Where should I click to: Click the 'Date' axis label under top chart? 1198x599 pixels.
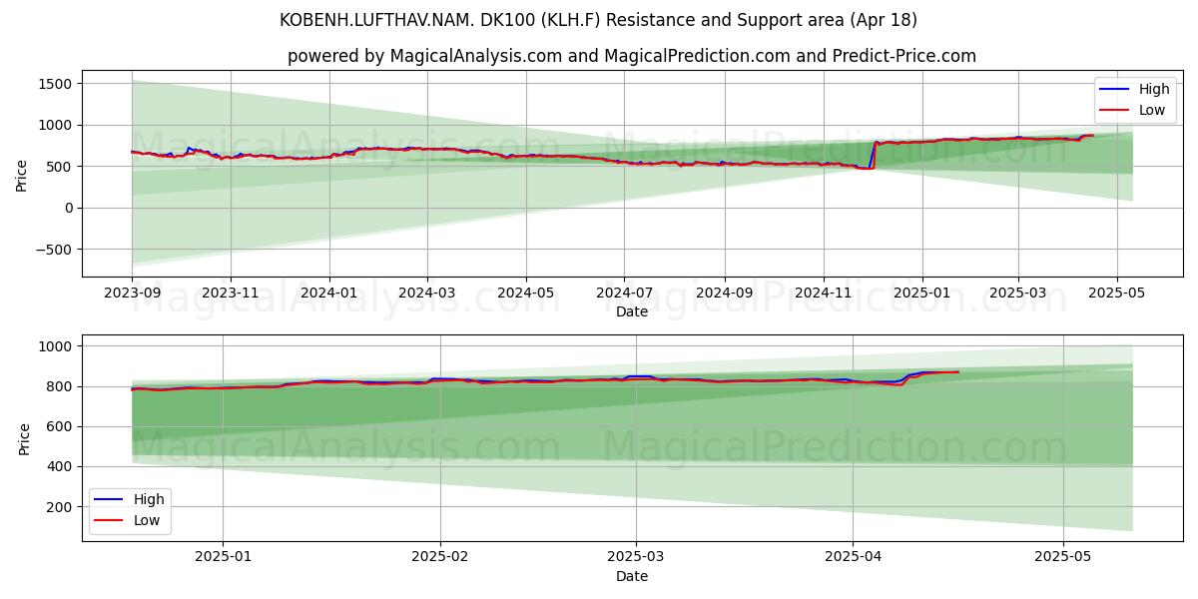coord(632,311)
